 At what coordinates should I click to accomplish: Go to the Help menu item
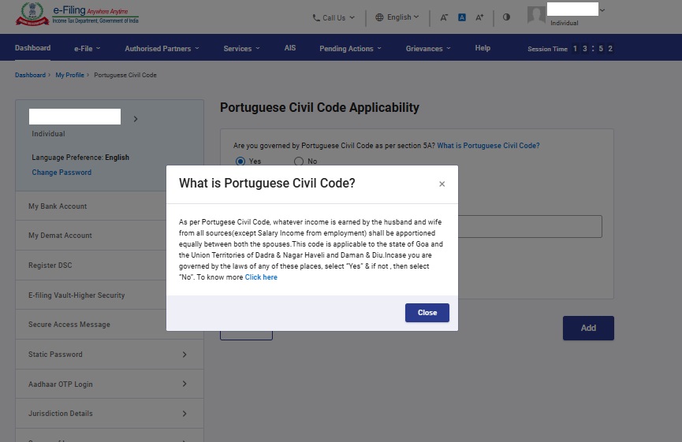click(483, 48)
